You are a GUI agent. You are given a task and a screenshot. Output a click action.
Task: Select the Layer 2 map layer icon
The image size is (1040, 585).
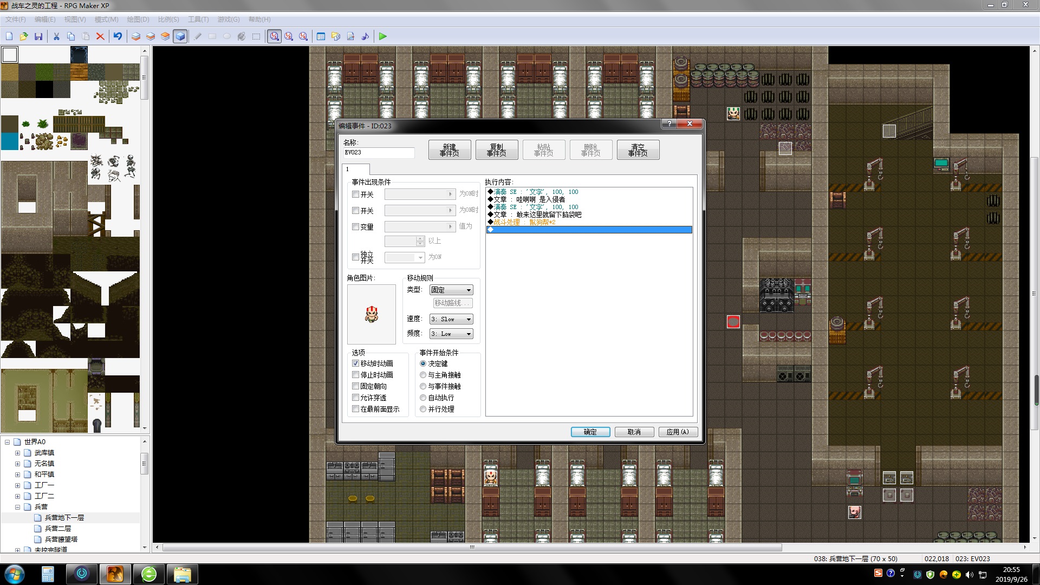(151, 36)
